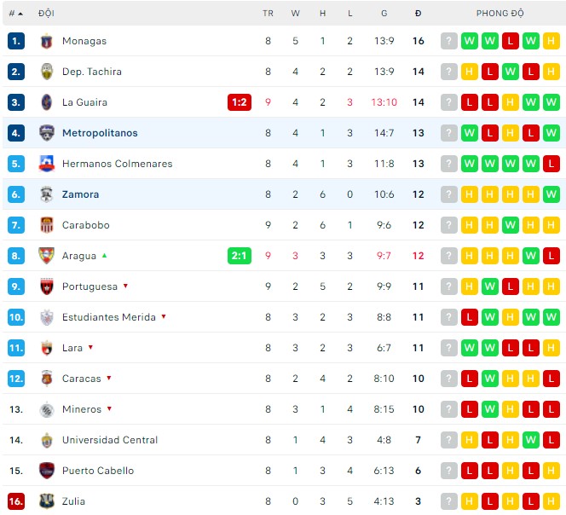Open the Zamora team link

point(80,194)
